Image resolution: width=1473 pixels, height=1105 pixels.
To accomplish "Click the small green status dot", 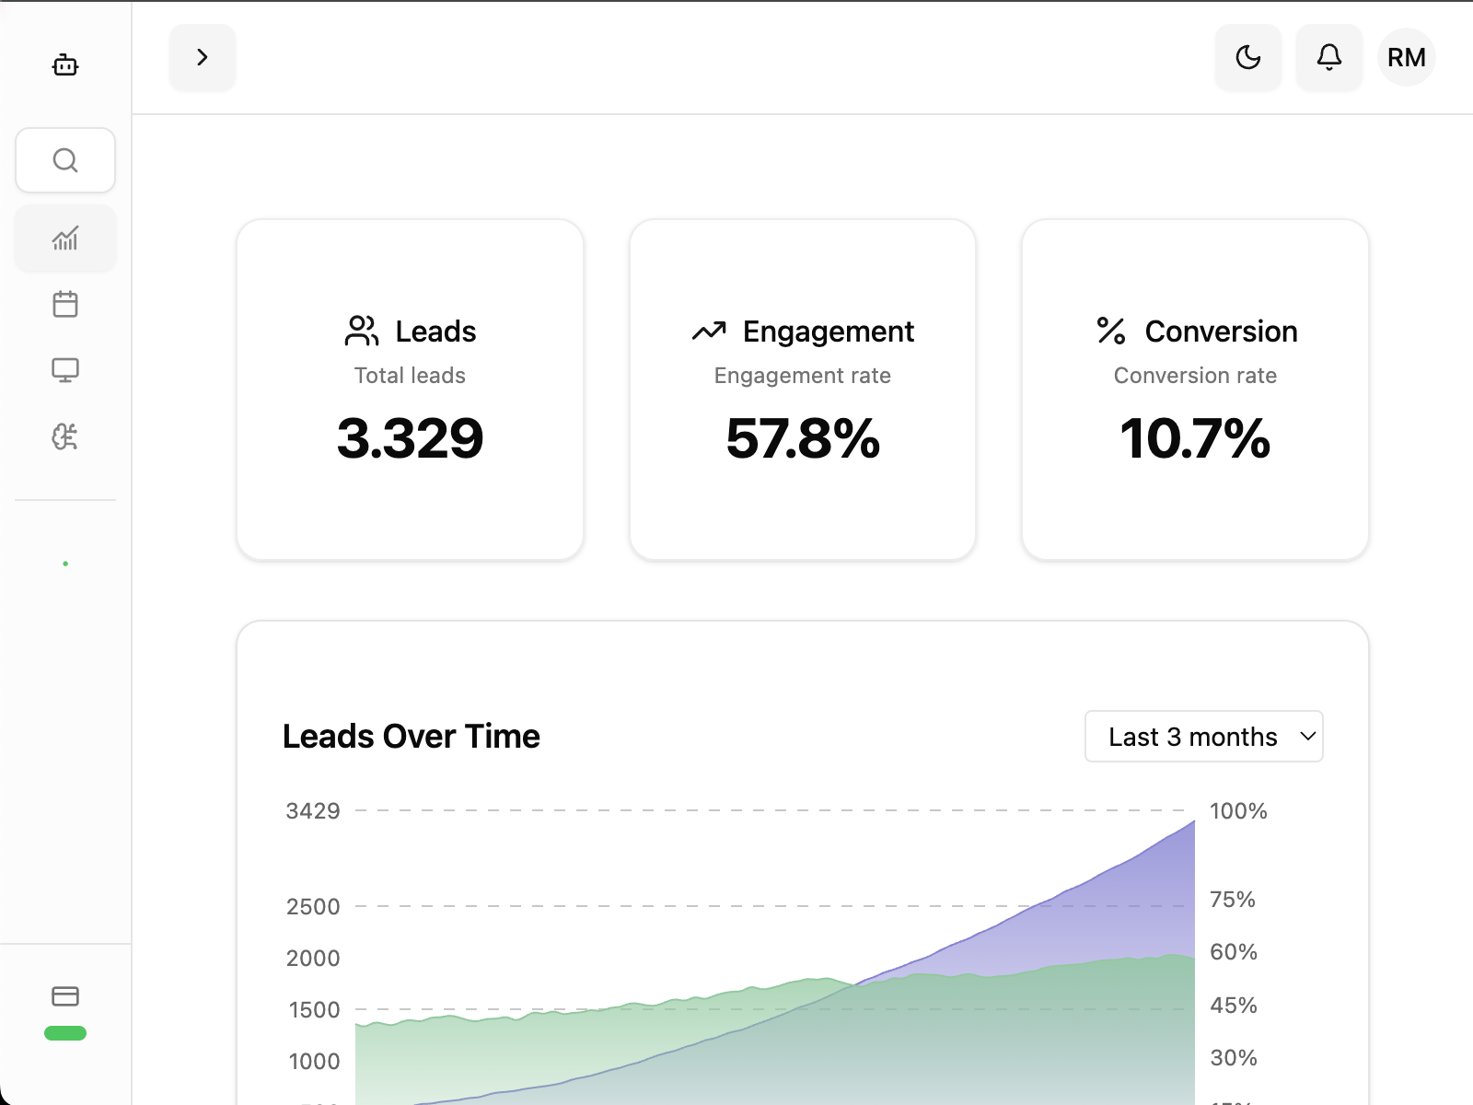I will coord(64,563).
